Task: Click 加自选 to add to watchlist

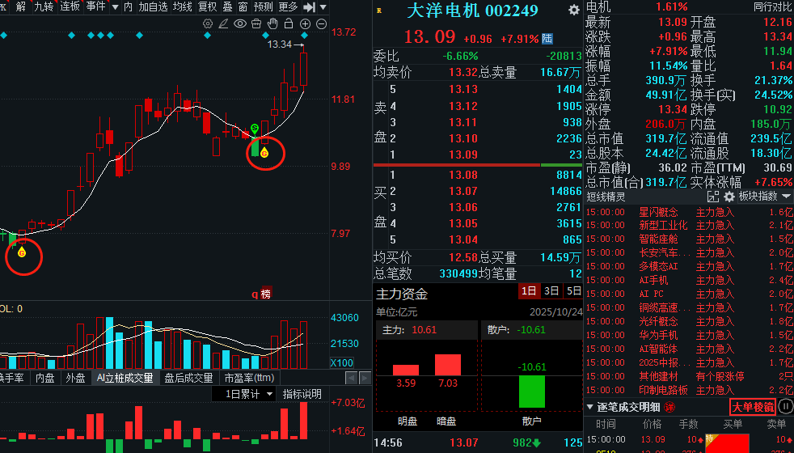Action: coord(153,6)
